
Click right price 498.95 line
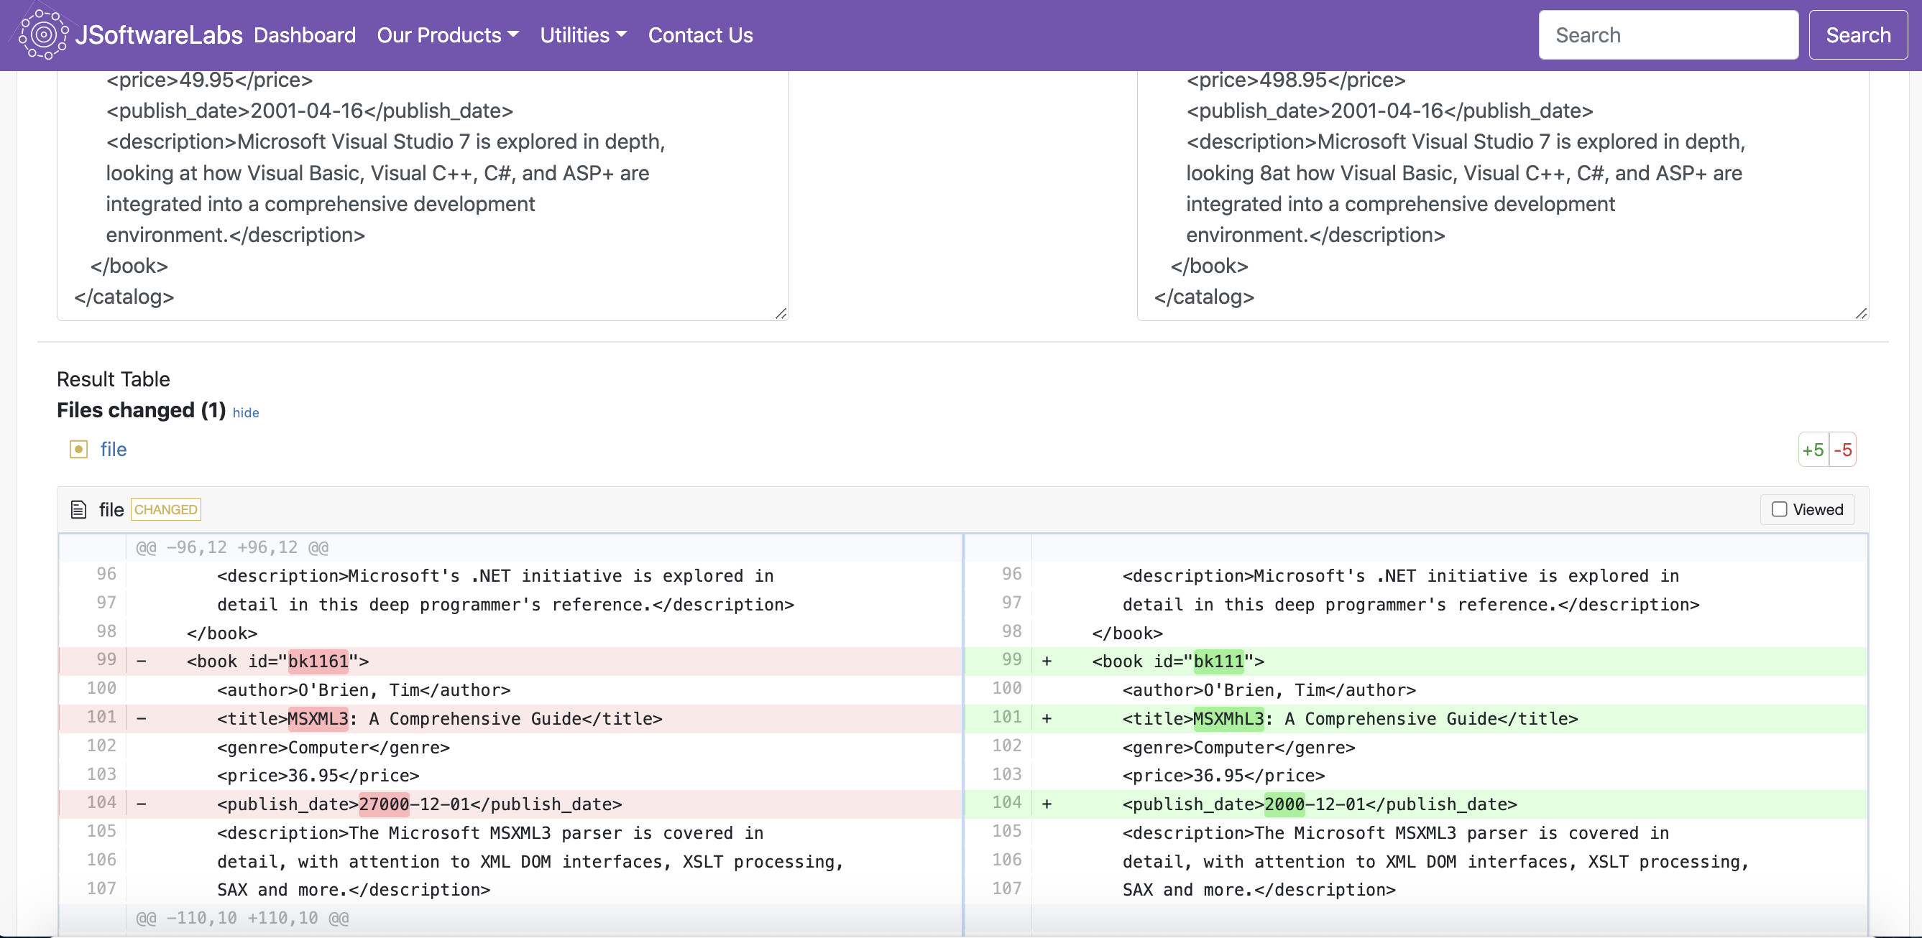pos(1296,80)
